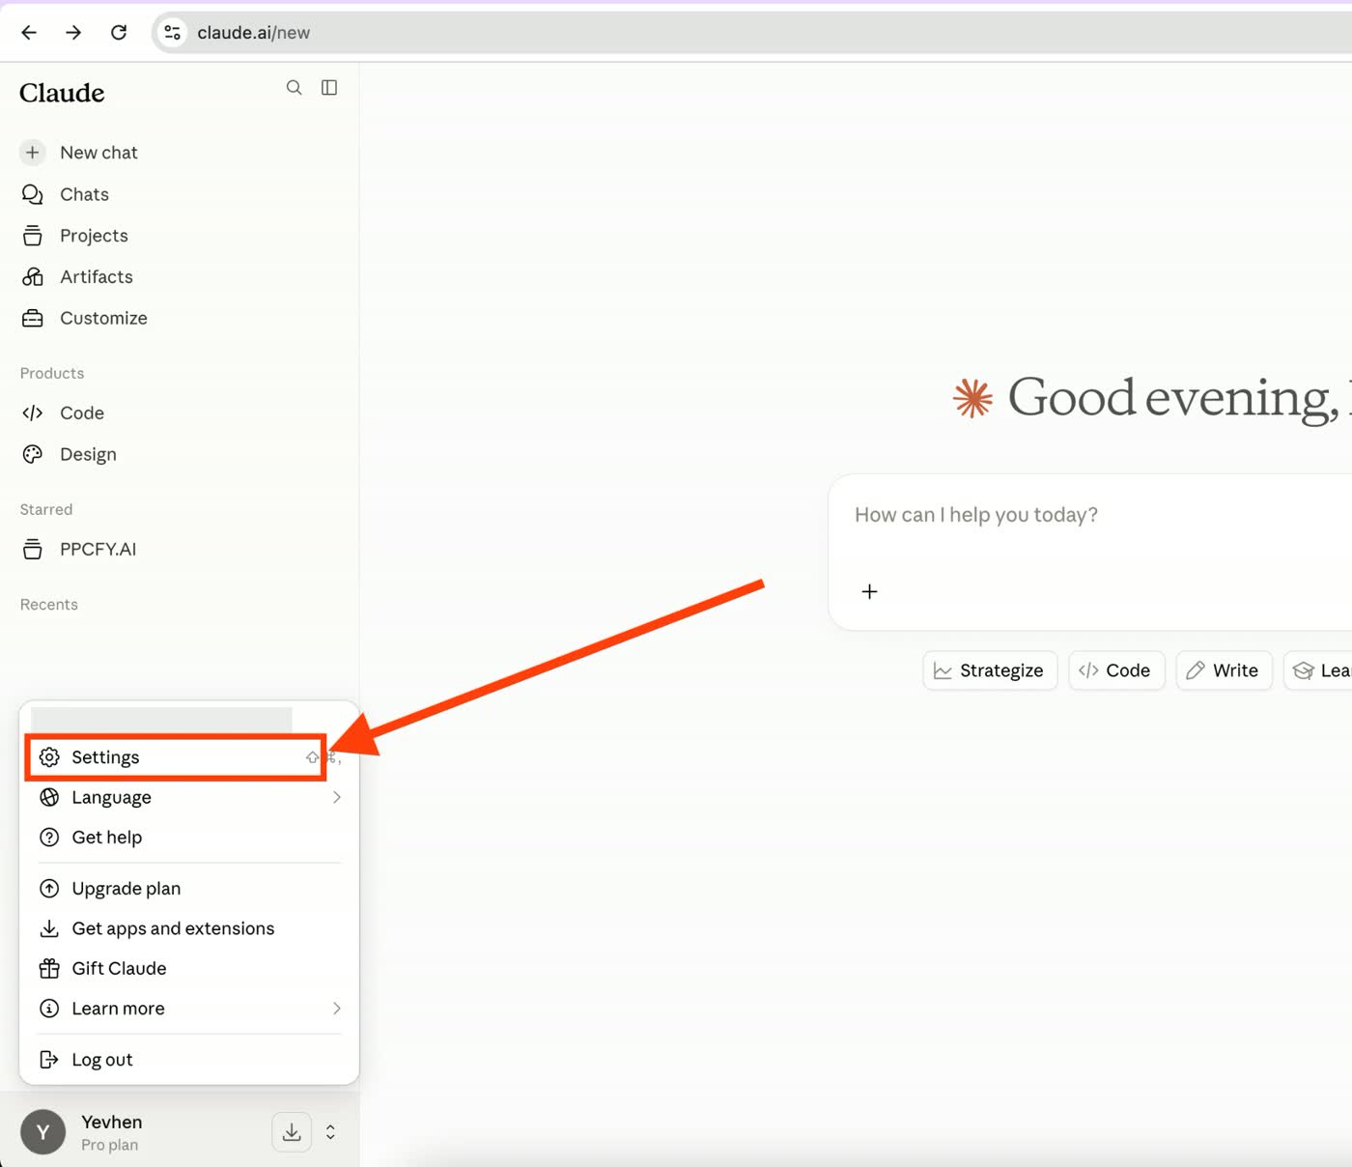This screenshot has height=1167, width=1352.
Task: Click the Get help question mark icon
Action: 49,838
